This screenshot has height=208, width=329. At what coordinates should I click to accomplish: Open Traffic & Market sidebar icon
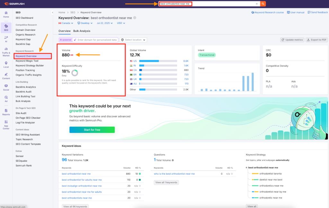pos(6,52)
